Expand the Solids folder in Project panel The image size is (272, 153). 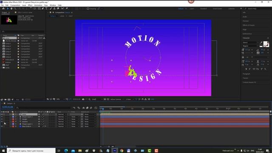coord(2,68)
